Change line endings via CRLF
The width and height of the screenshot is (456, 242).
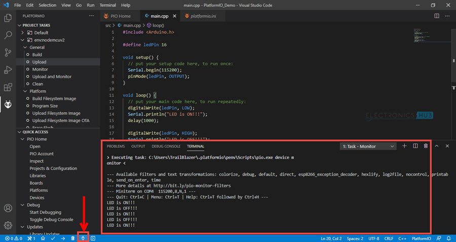pyautogui.click(x=389, y=238)
